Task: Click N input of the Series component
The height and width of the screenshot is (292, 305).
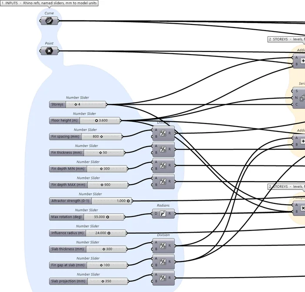Action: 296,98
